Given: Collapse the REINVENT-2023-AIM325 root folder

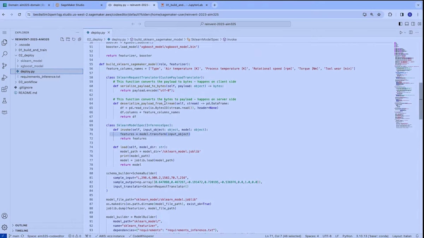Looking at the screenshot, I should point(32,39).
